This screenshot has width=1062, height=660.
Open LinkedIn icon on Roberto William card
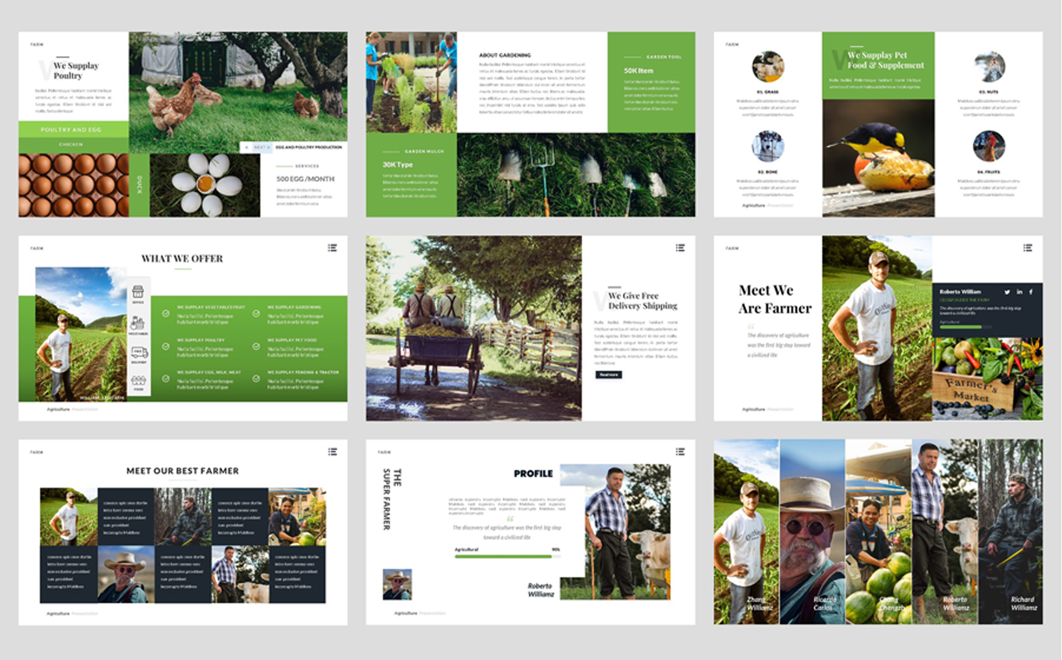(1020, 292)
